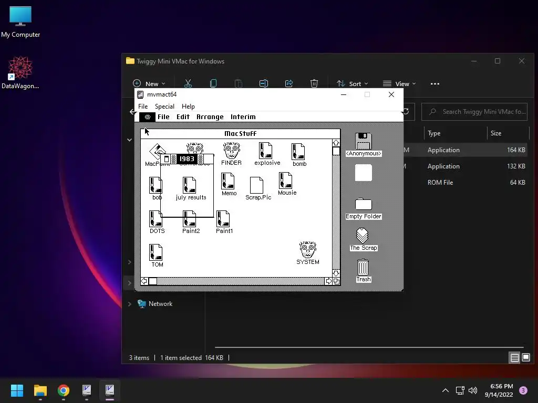Image resolution: width=538 pixels, height=403 pixels.
Task: Click the MacStuff scroll down arrow
Action: tap(336, 273)
